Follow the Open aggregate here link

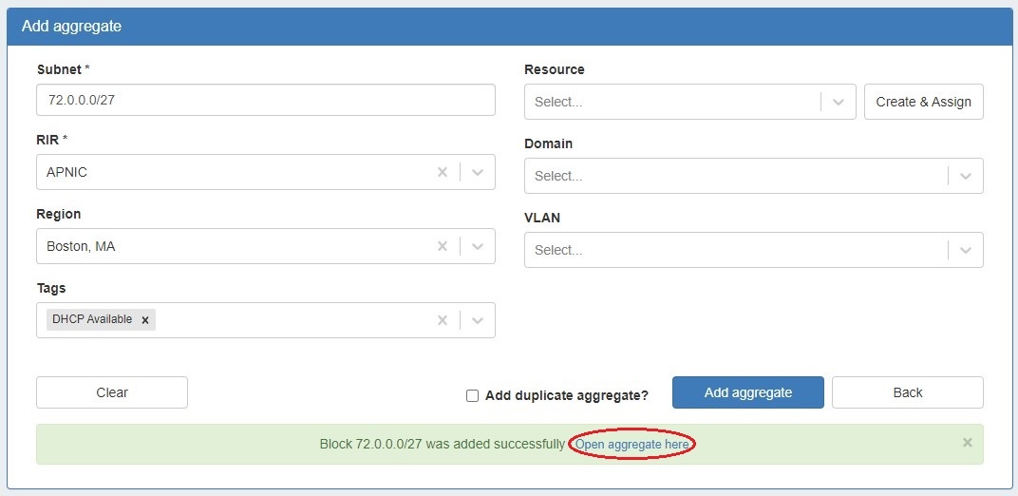(632, 444)
